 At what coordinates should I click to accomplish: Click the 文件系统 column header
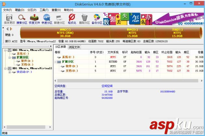[x=113, y=52]
